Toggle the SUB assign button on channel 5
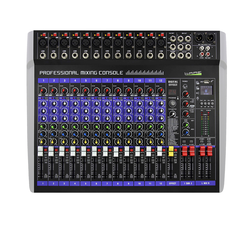 click(89, 160)
